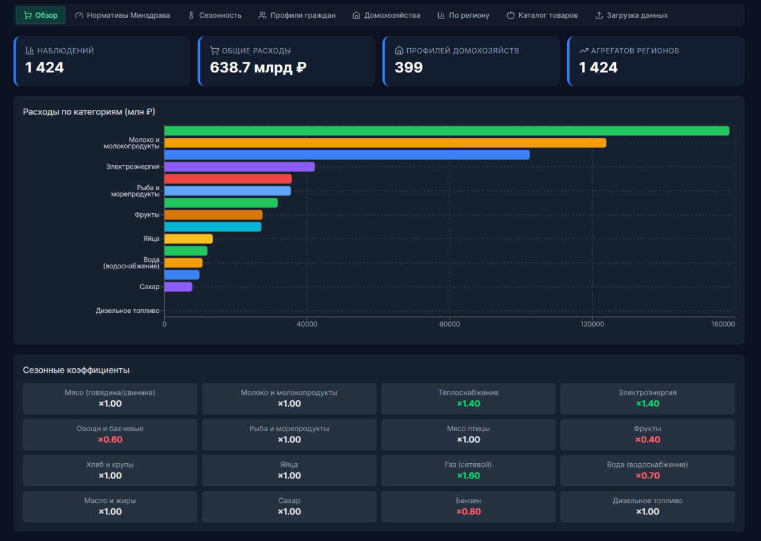Click the thermometer icon beside Сезонность
761x541 pixels.
pos(191,15)
